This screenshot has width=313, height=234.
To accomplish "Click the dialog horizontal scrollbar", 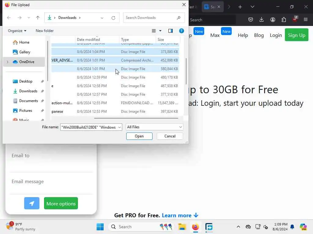I will (x=136, y=118).
